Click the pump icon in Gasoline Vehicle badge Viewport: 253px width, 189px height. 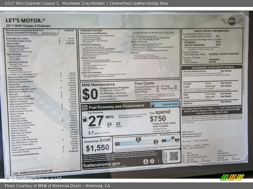pyautogui.click(x=153, y=105)
